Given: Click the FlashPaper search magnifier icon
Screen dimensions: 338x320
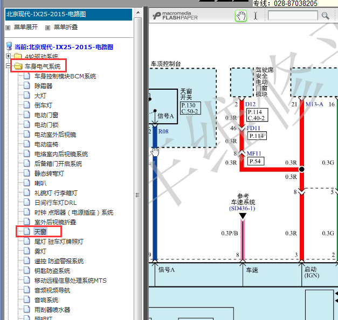Looking at the screenshot, I should click(325, 16).
